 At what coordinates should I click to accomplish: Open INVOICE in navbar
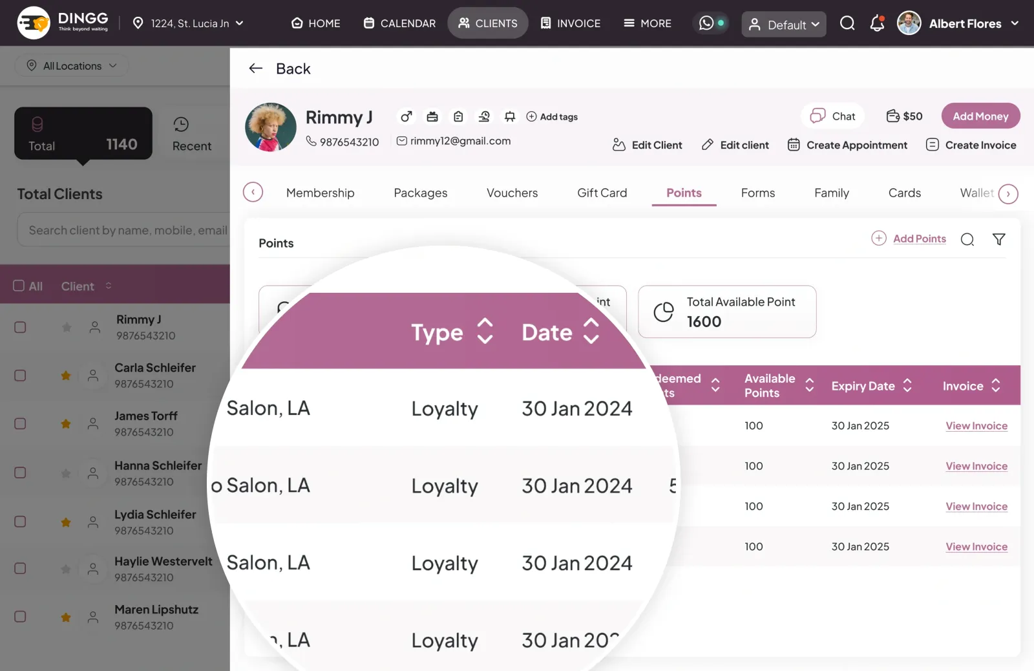click(570, 23)
